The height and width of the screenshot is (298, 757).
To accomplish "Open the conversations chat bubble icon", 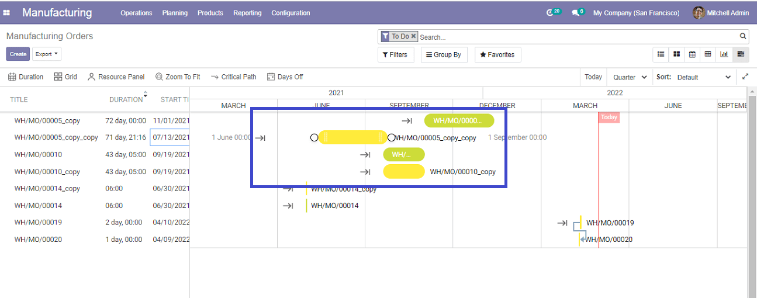I will (x=577, y=12).
